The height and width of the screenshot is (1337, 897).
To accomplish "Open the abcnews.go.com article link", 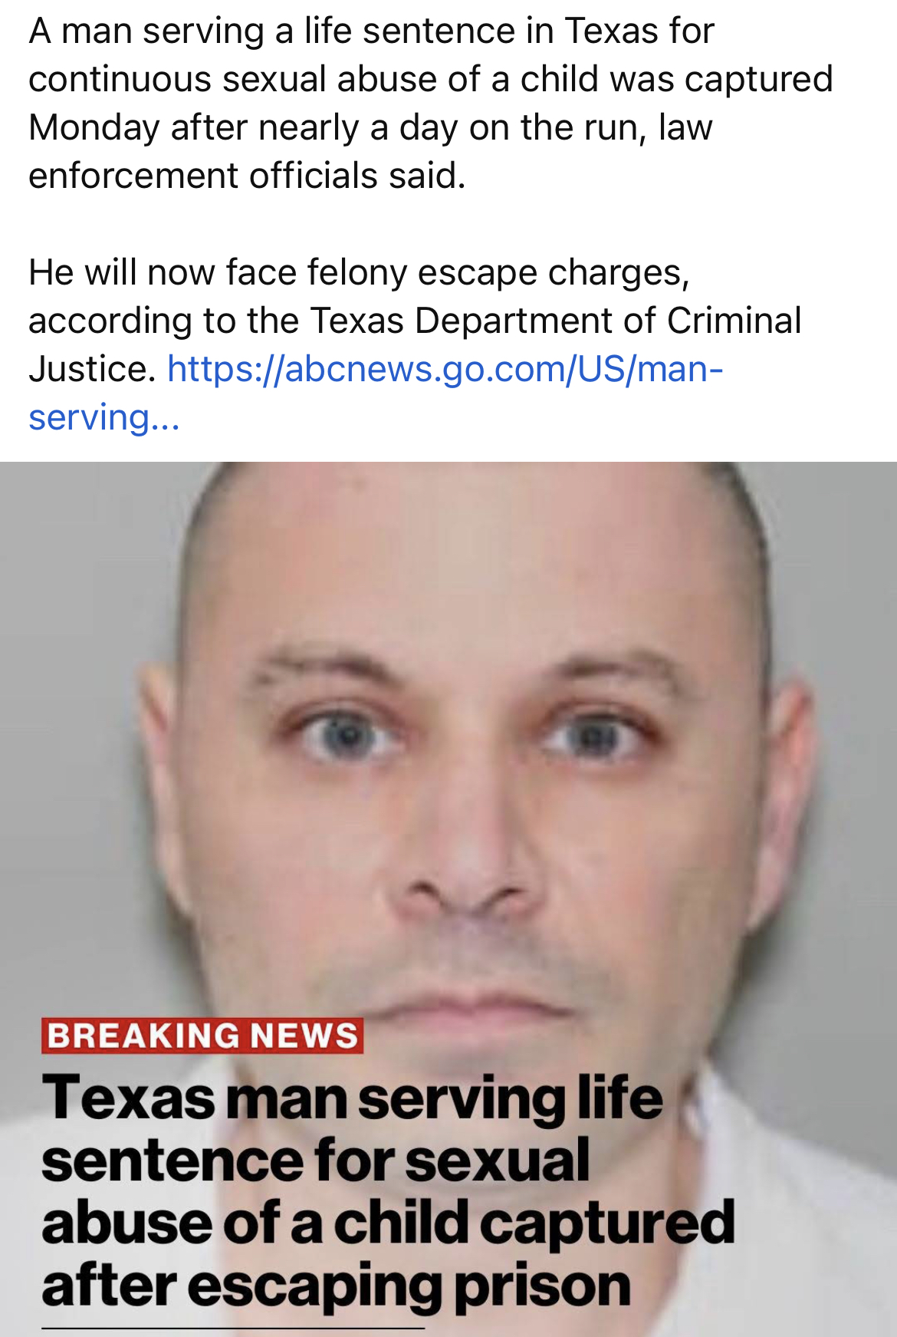I will 445,369.
